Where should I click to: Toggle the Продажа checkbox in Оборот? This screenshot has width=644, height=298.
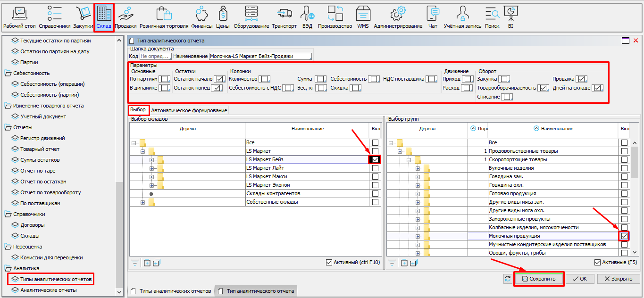[581, 79]
